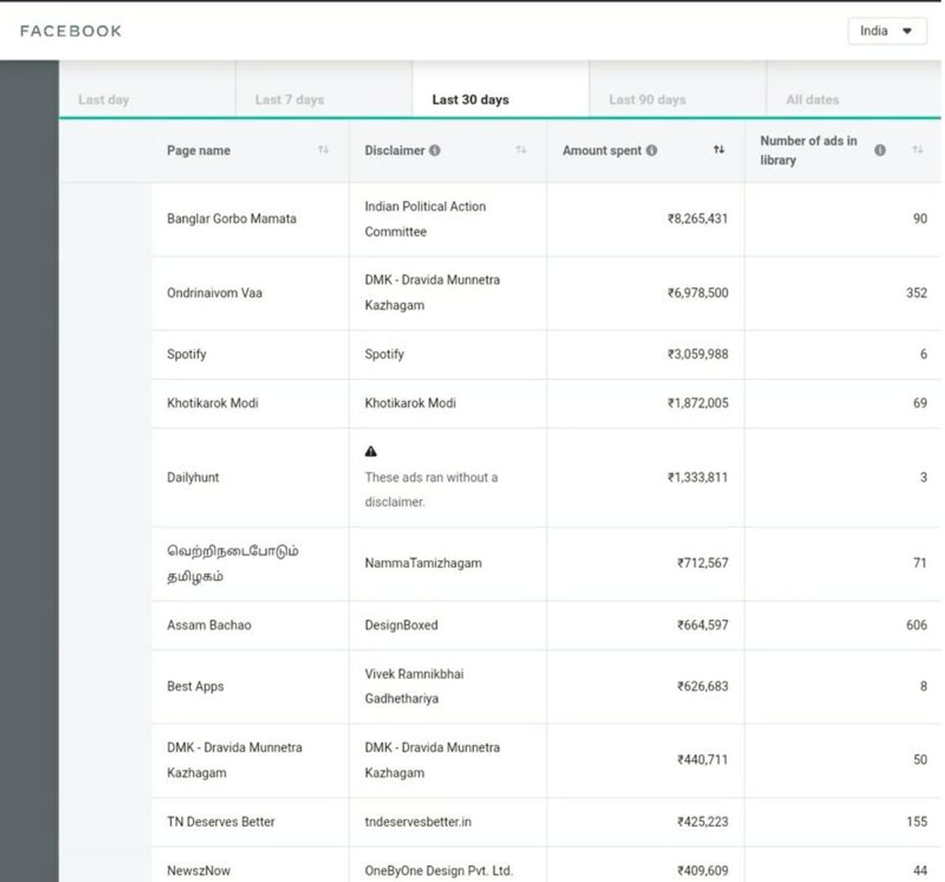Click the Dailyhunt disclaimer warning icon
The height and width of the screenshot is (882, 945).
pyautogui.click(x=371, y=451)
